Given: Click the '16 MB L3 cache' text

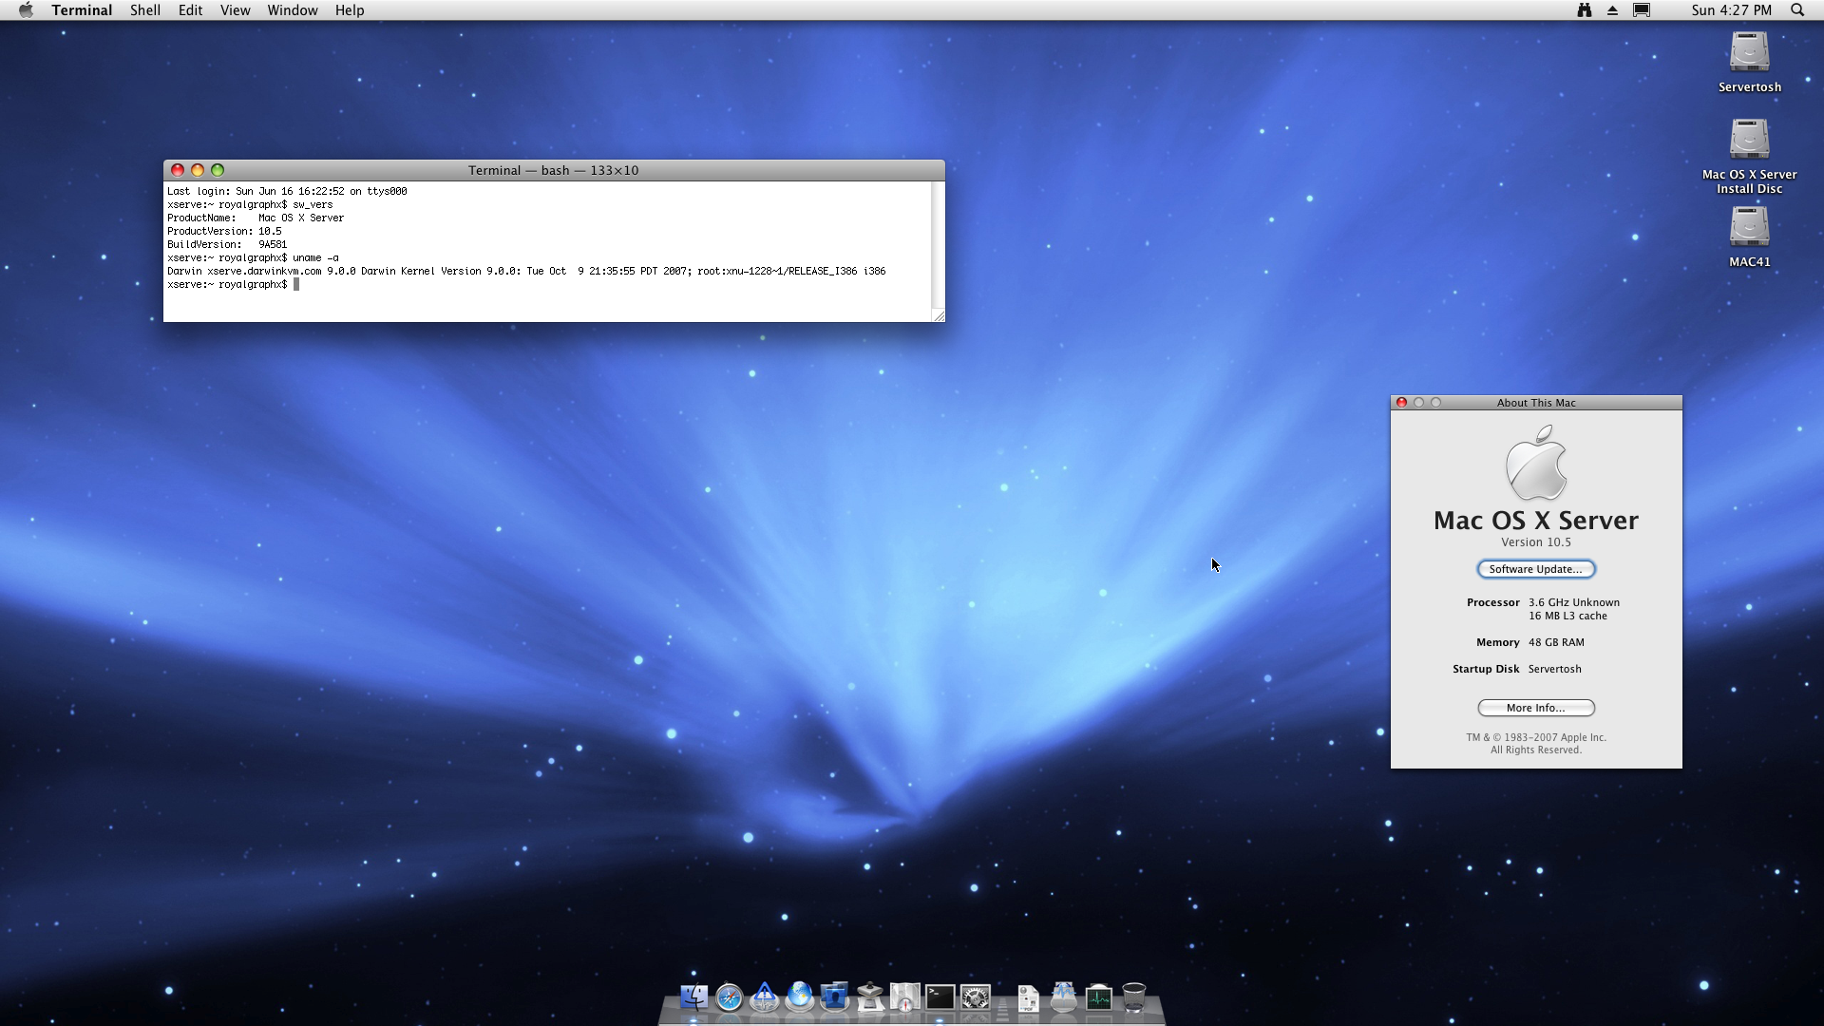Looking at the screenshot, I should 1567,616.
